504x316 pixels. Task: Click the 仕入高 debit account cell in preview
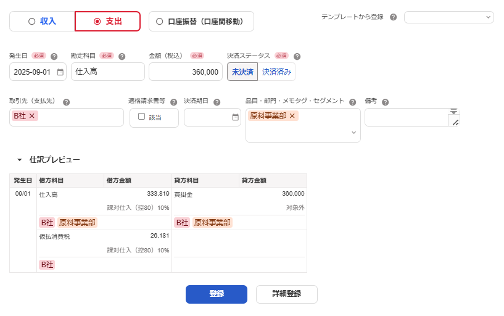pos(48,195)
